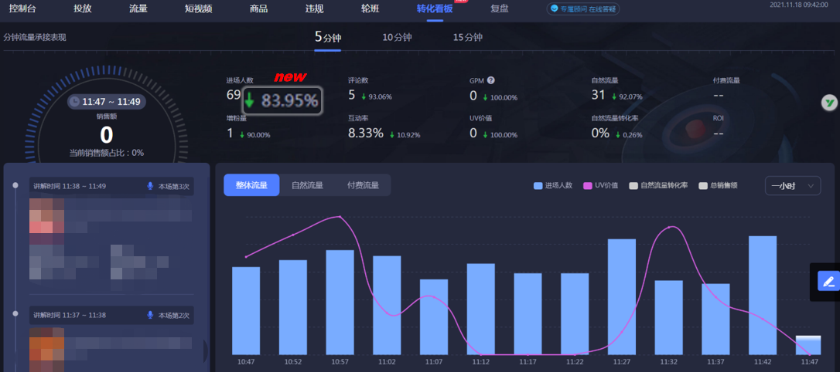Select the 自然流量 chart button
This screenshot has width=840, height=372.
[307, 185]
